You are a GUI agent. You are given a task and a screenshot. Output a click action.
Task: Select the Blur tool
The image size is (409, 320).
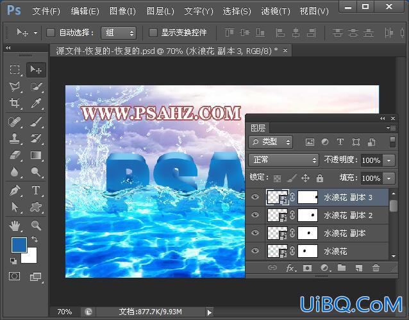click(x=15, y=172)
